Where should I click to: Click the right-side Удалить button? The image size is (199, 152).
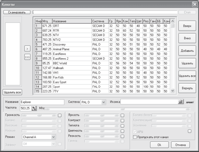(187, 63)
